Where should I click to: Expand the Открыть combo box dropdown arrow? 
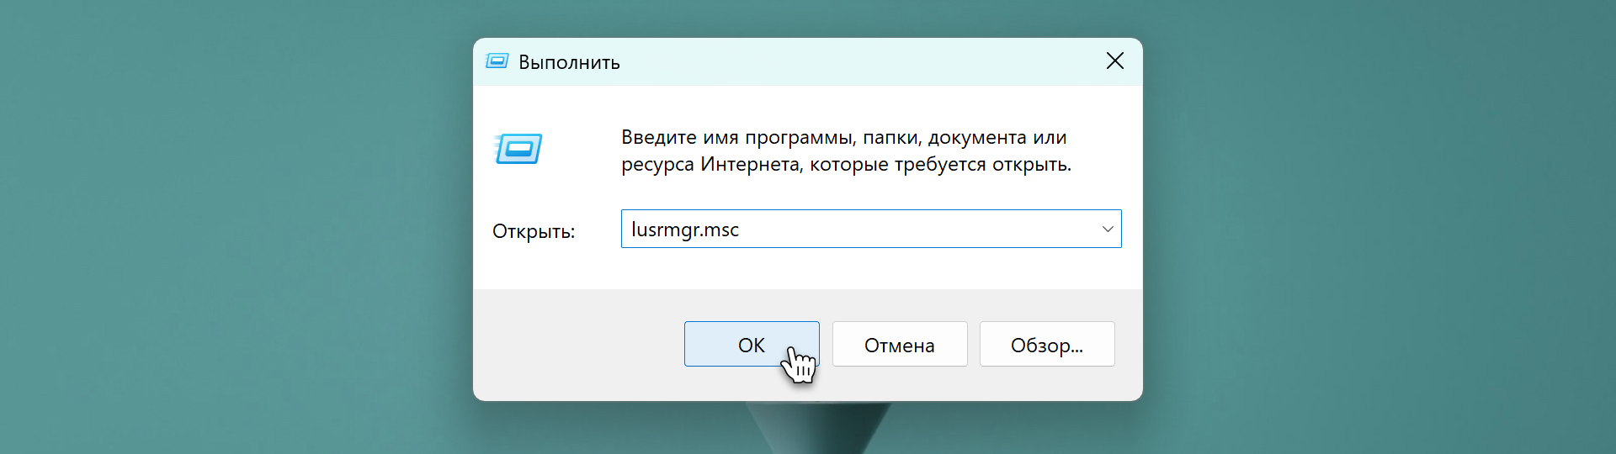[1107, 229]
